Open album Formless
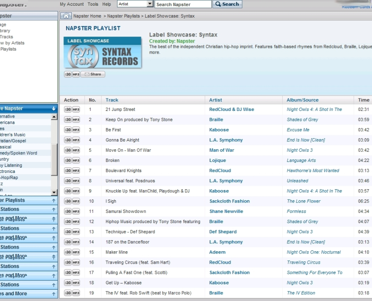Screen dimensions: 372x301 point(296,211)
